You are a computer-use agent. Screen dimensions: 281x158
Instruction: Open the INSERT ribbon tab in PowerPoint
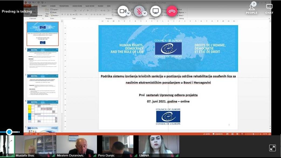coord(44,6)
